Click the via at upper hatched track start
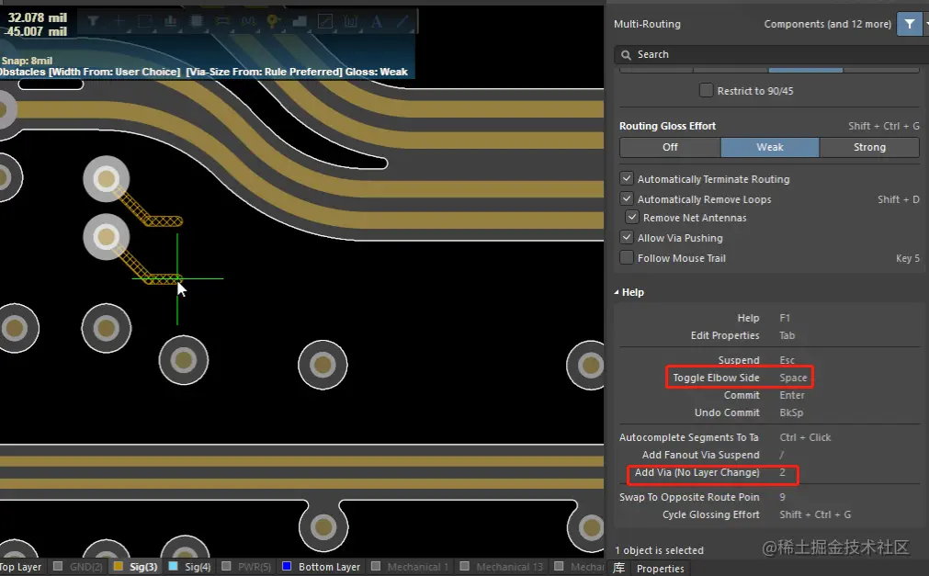Image resolution: width=929 pixels, height=576 pixels. [106, 178]
